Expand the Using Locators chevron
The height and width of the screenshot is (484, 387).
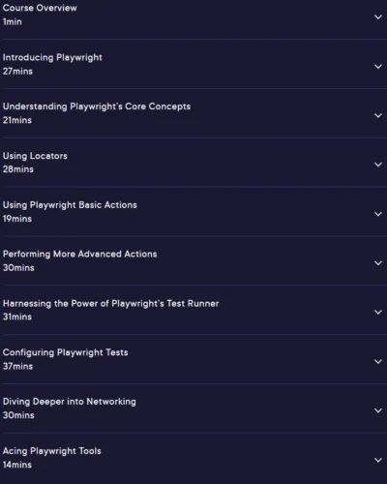point(378,165)
